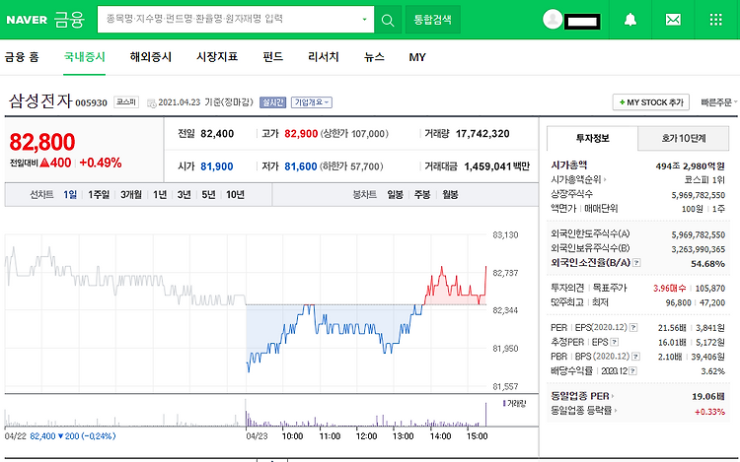Select 10년 line chart period
The width and height of the screenshot is (740, 462).
[x=235, y=194]
